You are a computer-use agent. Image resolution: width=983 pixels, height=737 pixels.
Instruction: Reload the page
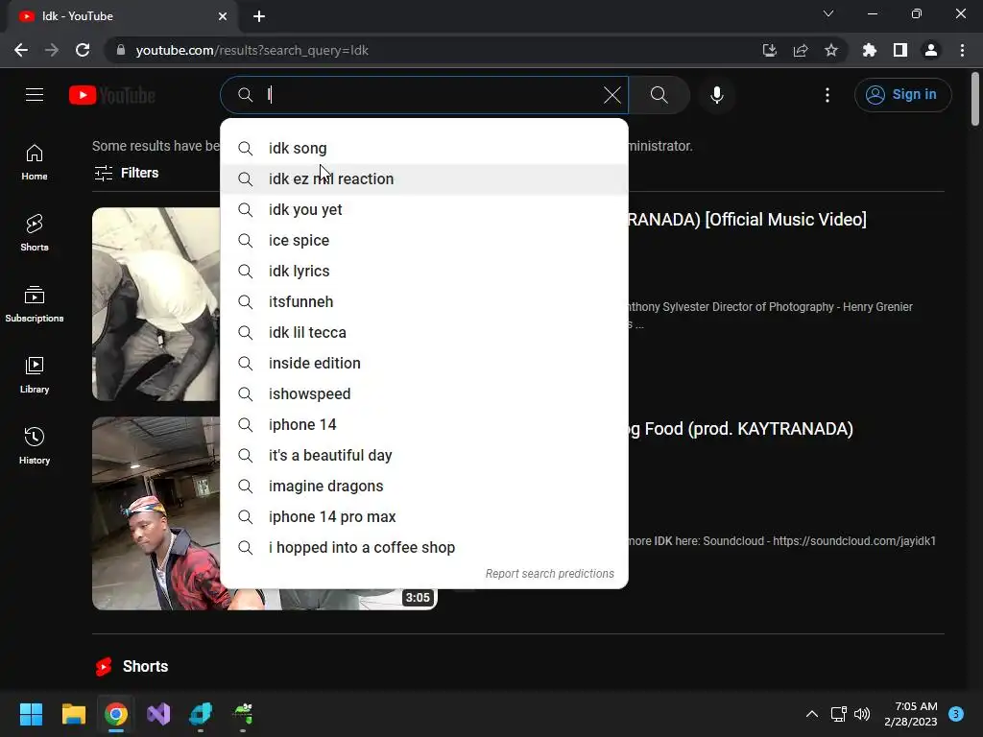(x=83, y=50)
